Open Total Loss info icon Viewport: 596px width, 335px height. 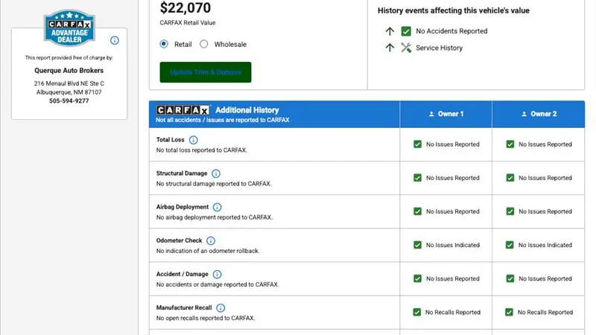coord(193,140)
